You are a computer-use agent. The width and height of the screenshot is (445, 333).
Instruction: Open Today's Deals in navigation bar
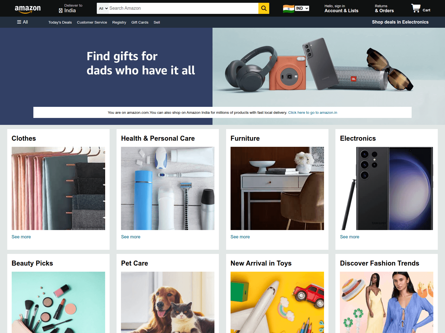(x=60, y=22)
